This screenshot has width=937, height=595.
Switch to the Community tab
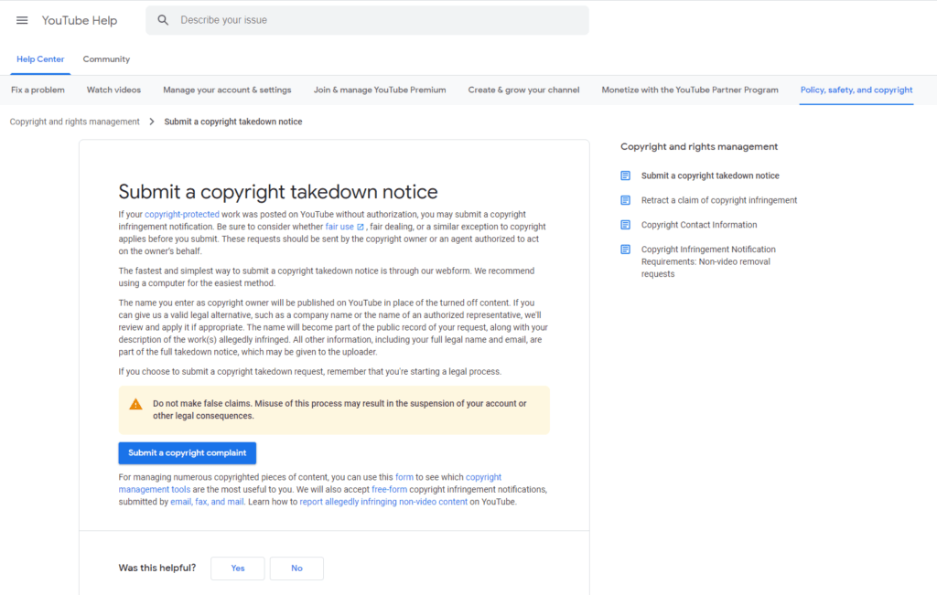105,58
